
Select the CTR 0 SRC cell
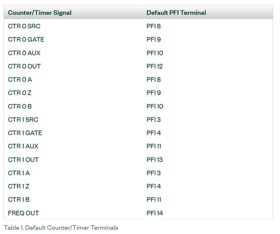22,26
